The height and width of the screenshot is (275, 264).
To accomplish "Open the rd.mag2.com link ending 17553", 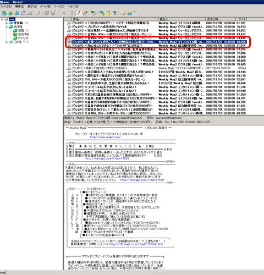I will tap(107, 158).
